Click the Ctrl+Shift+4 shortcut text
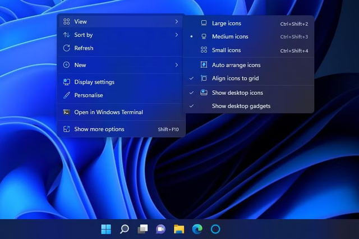The image size is (359, 239). pos(294,51)
